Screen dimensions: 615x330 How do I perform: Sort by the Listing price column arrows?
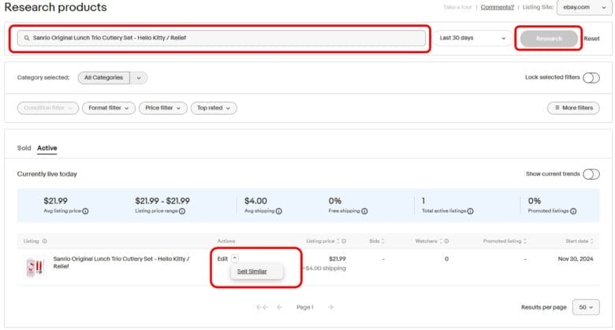(338, 241)
